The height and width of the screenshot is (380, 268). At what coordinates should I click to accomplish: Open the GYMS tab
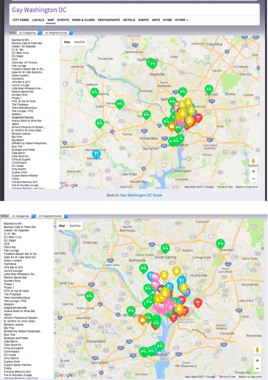(x=167, y=20)
